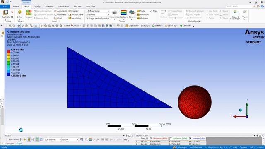The width and height of the screenshot is (265, 149).
Task: Click the Find magnifier in Outline group
Action: (x=12, y=17)
